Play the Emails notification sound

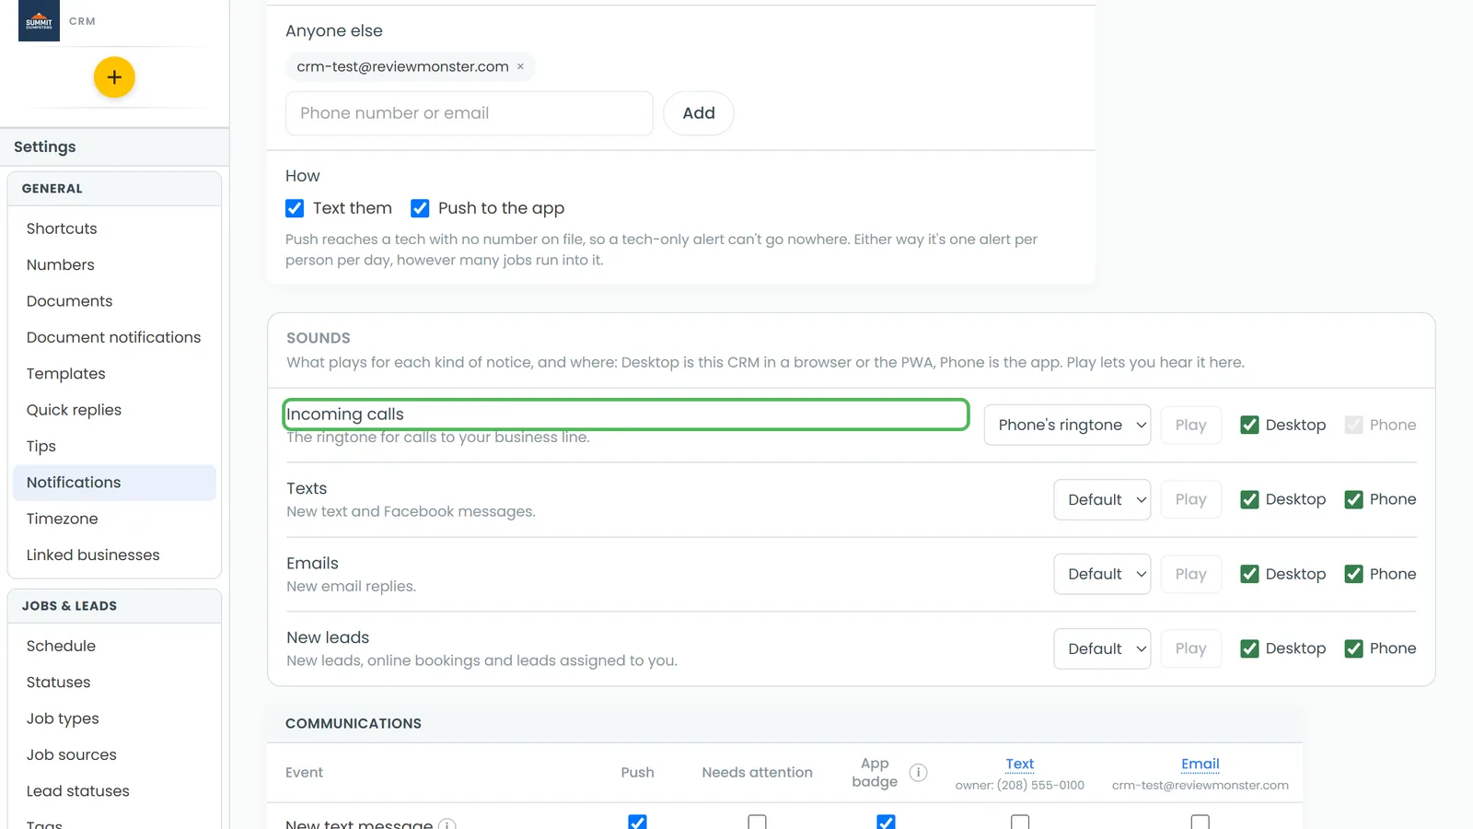[x=1190, y=574]
